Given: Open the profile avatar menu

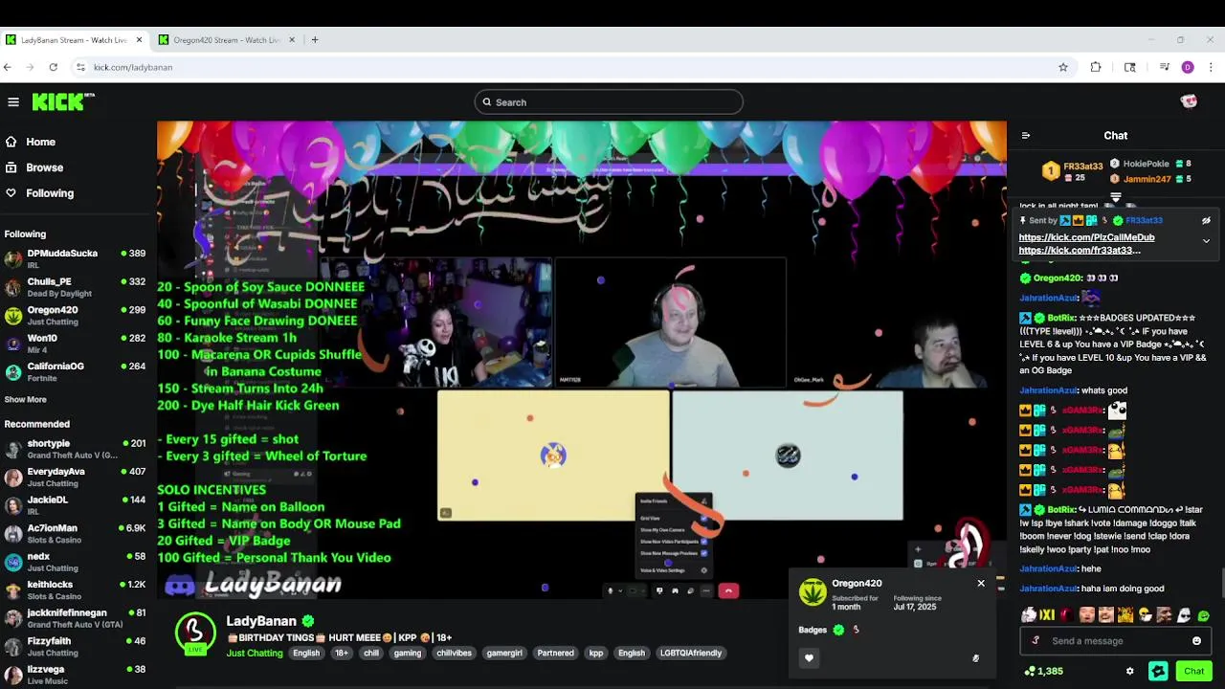Looking at the screenshot, I should (x=1189, y=101).
